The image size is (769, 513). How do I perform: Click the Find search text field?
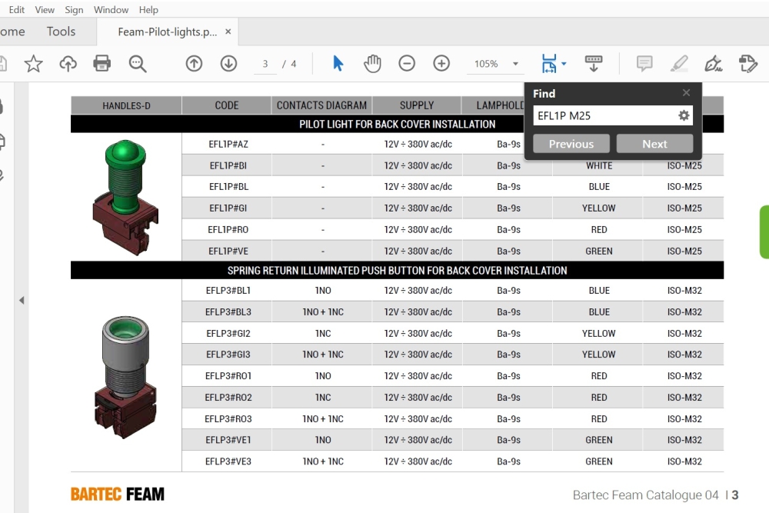[x=603, y=116]
